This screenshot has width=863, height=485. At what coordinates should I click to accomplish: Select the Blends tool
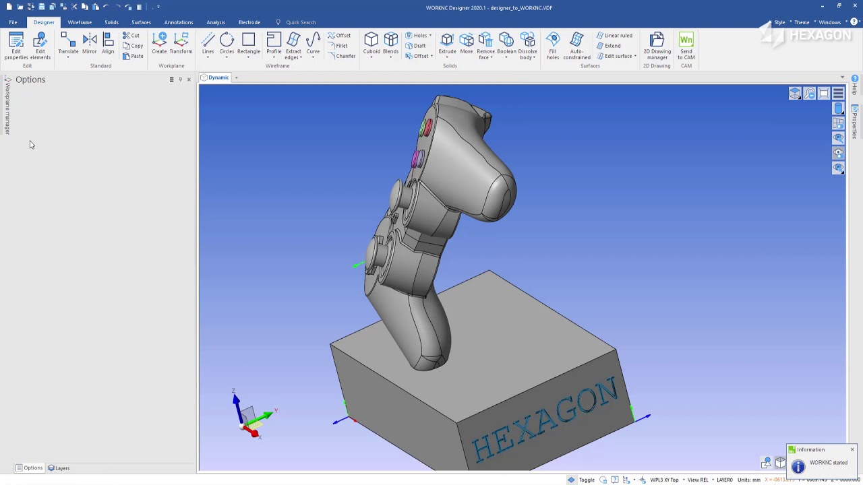point(390,44)
